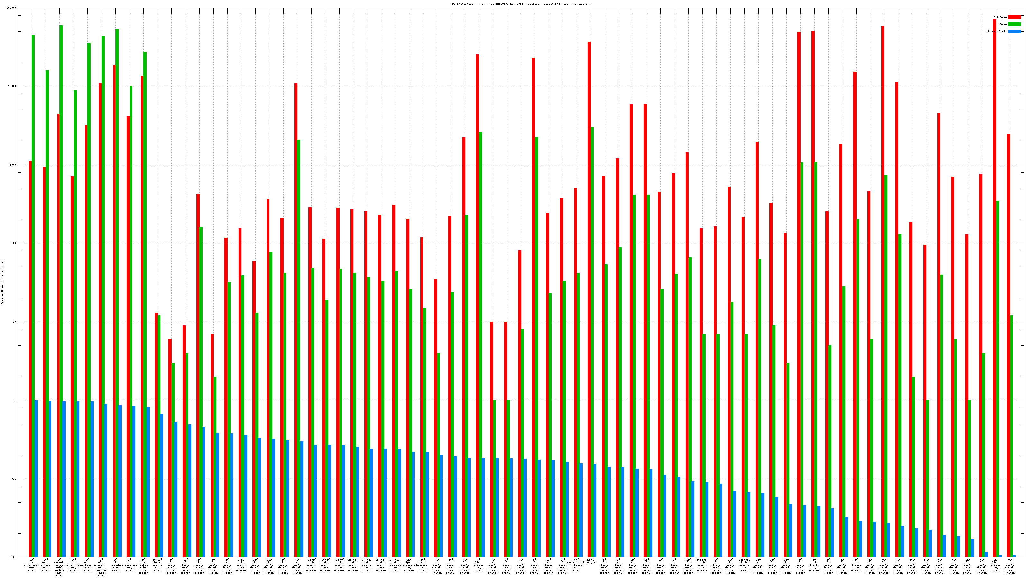Click the 'Not Spam' legend text
1029x578 pixels.
[x=1000, y=17]
